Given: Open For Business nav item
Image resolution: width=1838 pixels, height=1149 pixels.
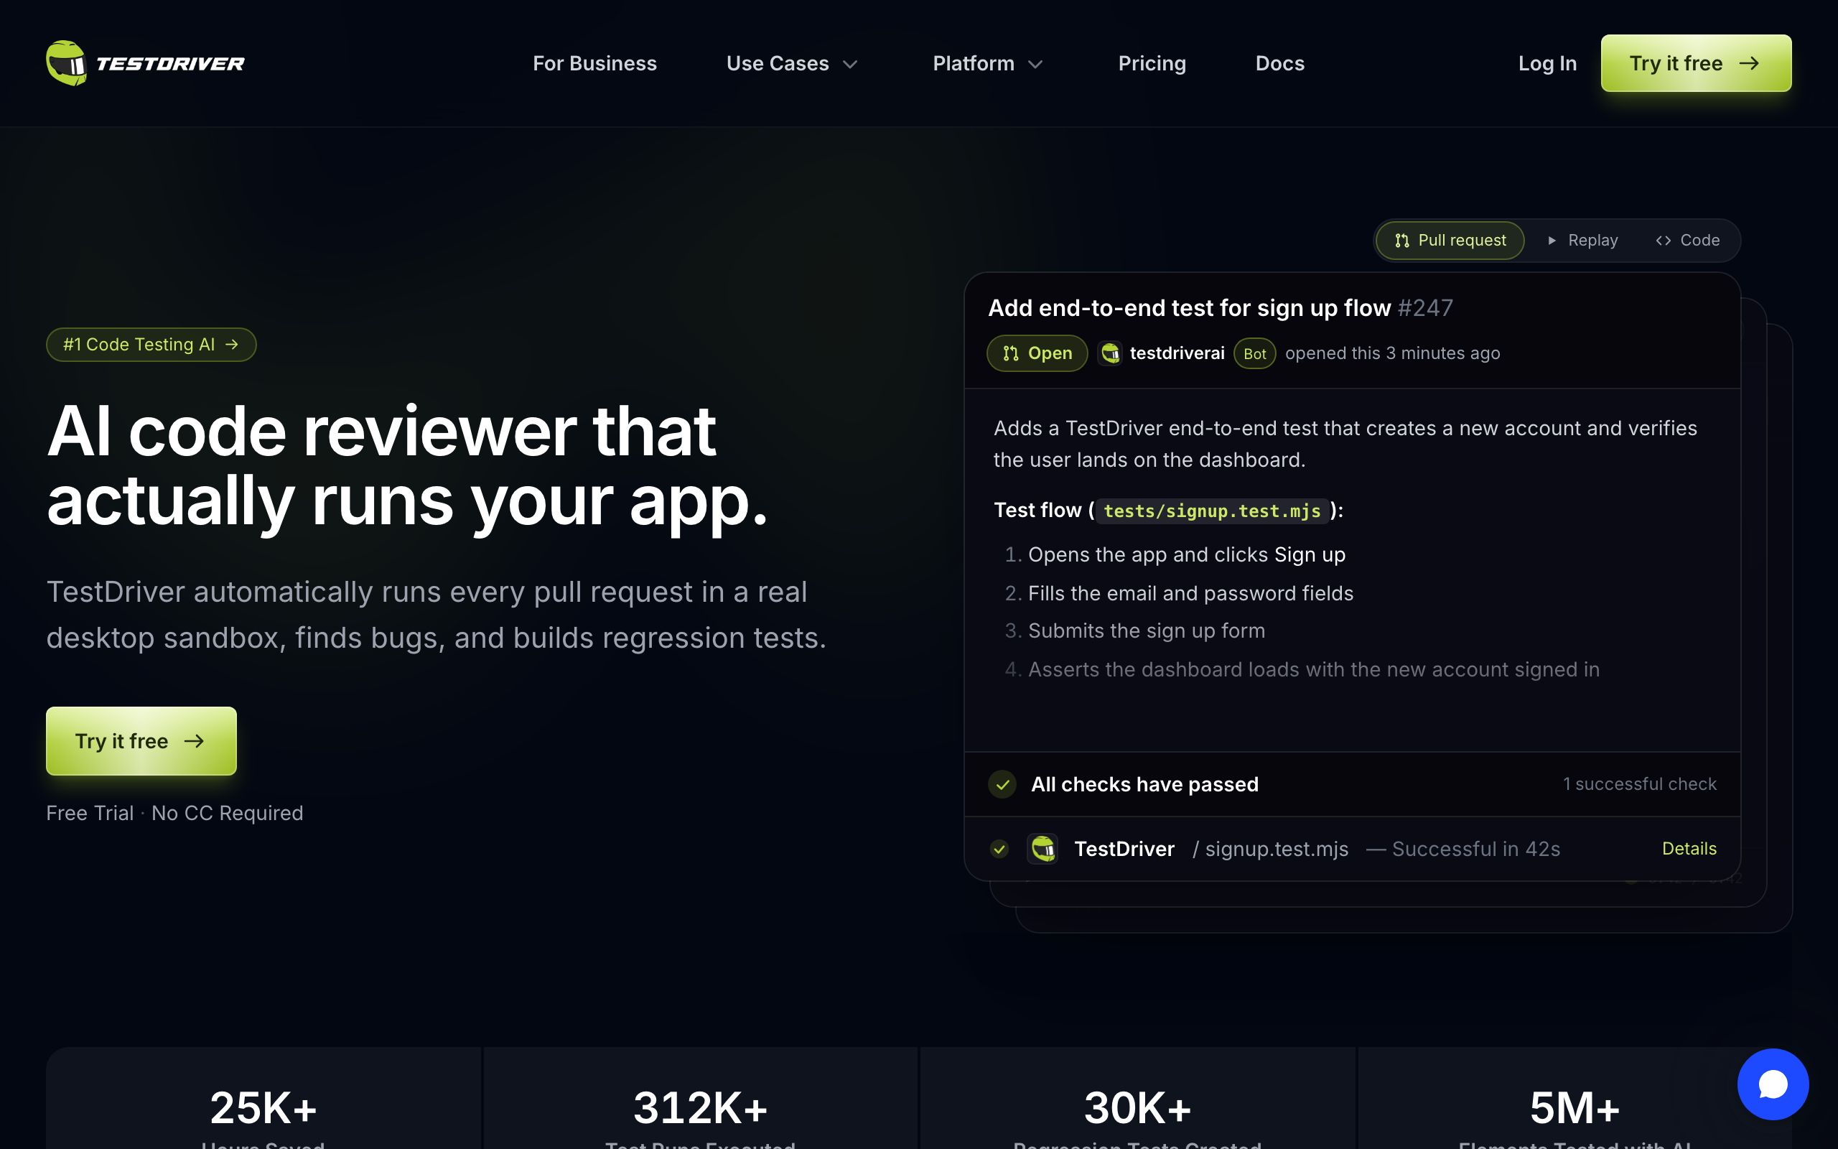Looking at the screenshot, I should click(x=594, y=63).
